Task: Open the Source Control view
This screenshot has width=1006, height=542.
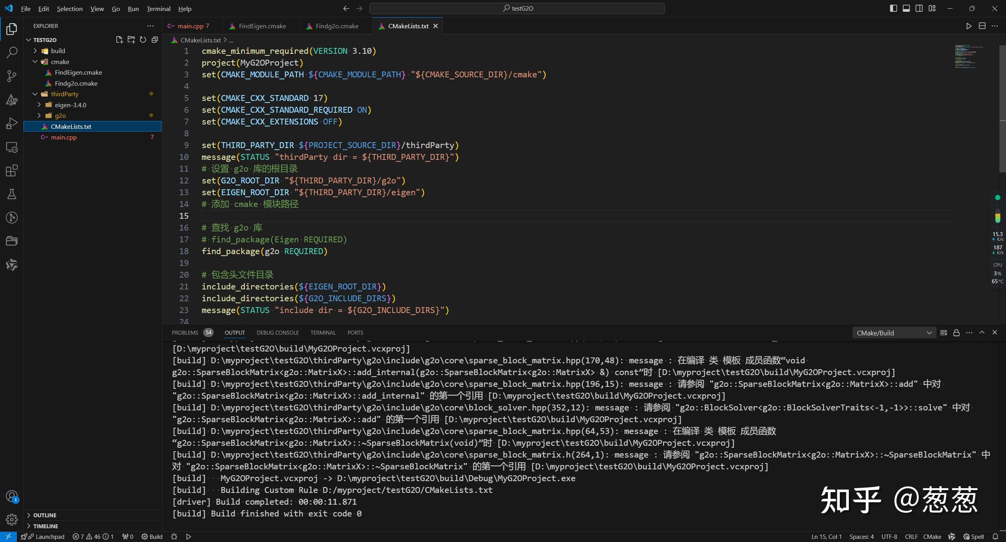Action: tap(12, 76)
